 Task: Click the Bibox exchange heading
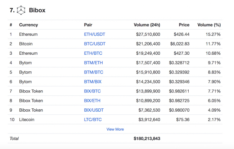(x=37, y=10)
